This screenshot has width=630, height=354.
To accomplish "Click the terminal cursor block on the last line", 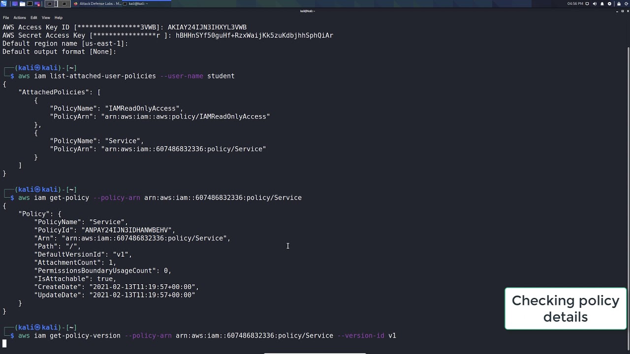I will tap(4, 344).
